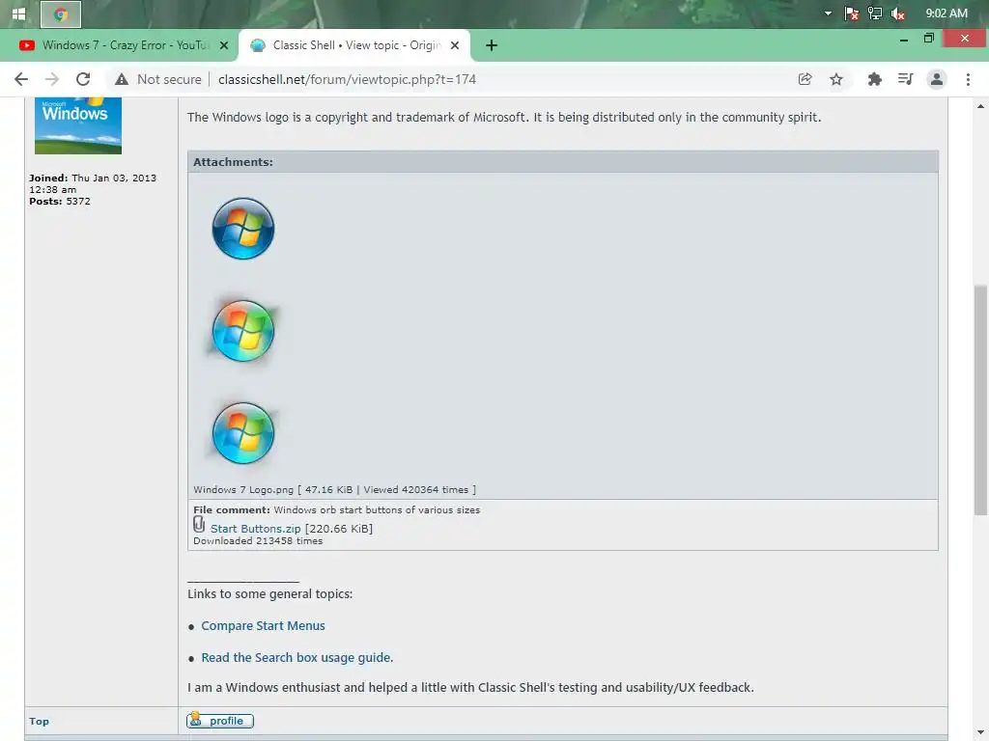Click the scrollbar up arrow

click(x=980, y=106)
